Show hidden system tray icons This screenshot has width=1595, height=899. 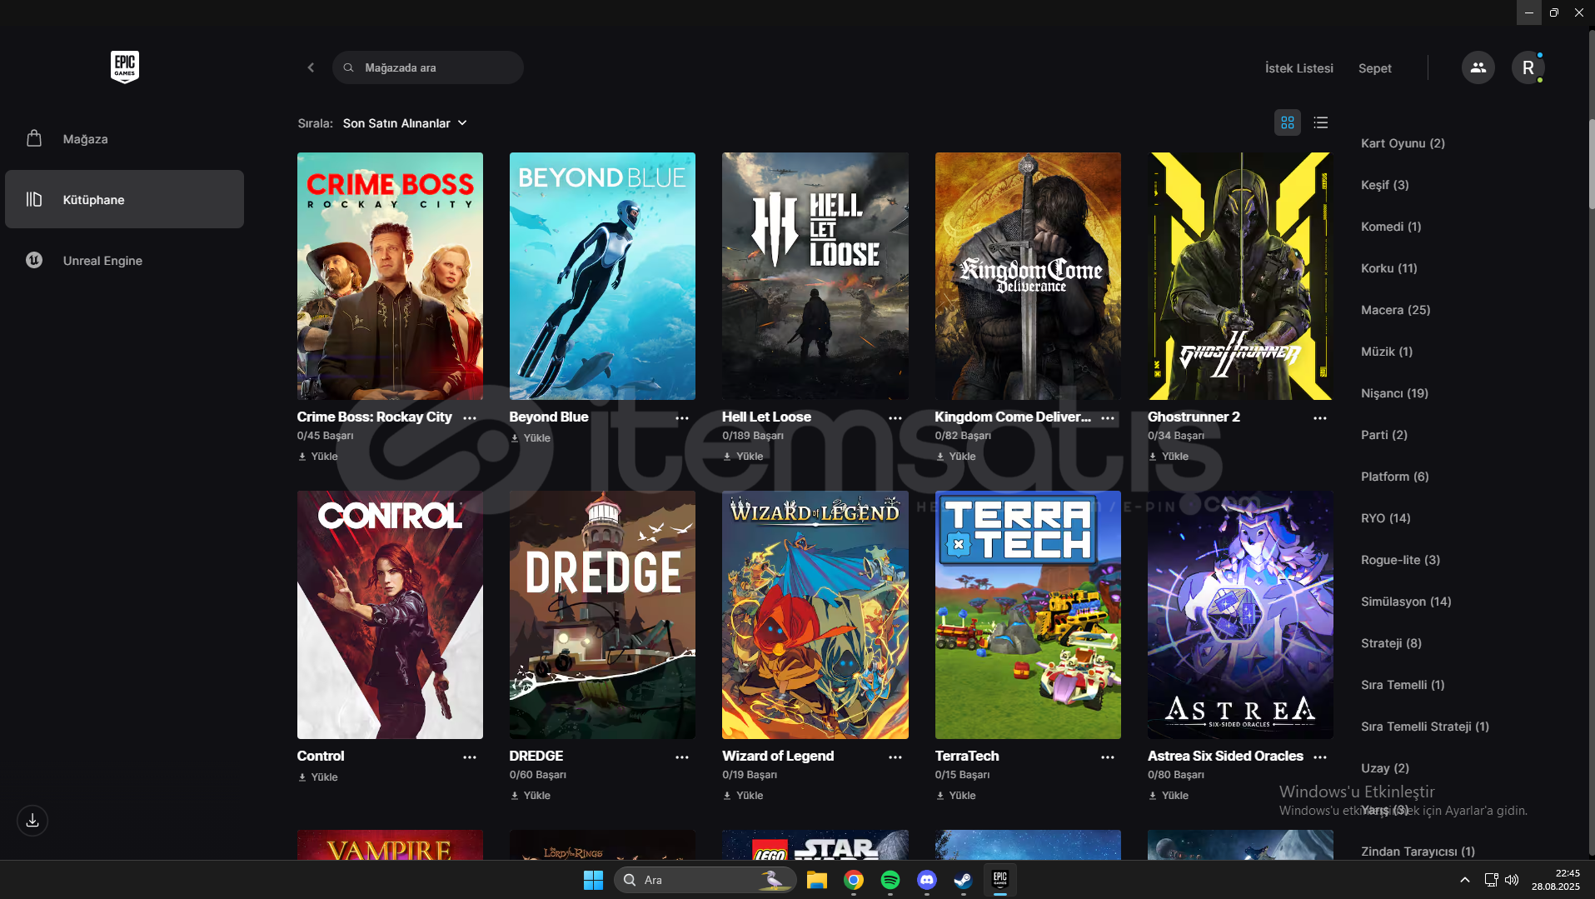[1464, 880]
